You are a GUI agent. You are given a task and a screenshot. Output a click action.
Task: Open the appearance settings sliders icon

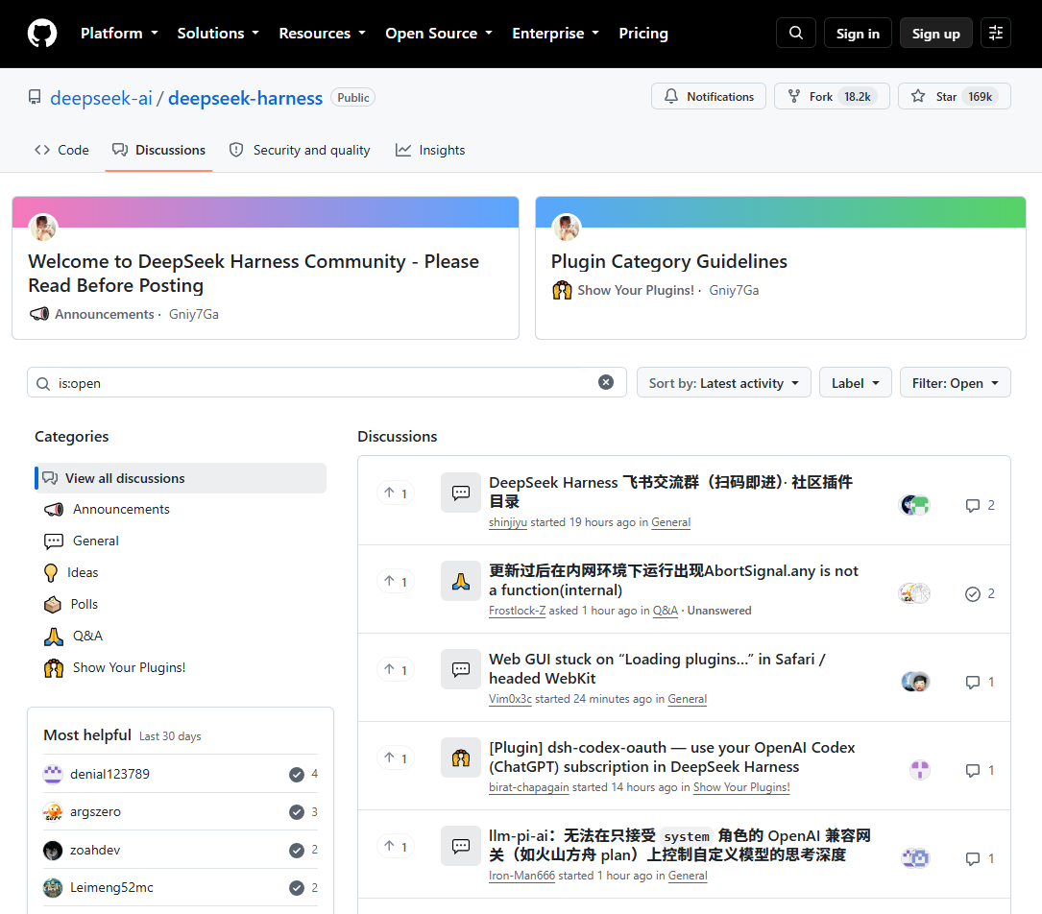click(996, 34)
